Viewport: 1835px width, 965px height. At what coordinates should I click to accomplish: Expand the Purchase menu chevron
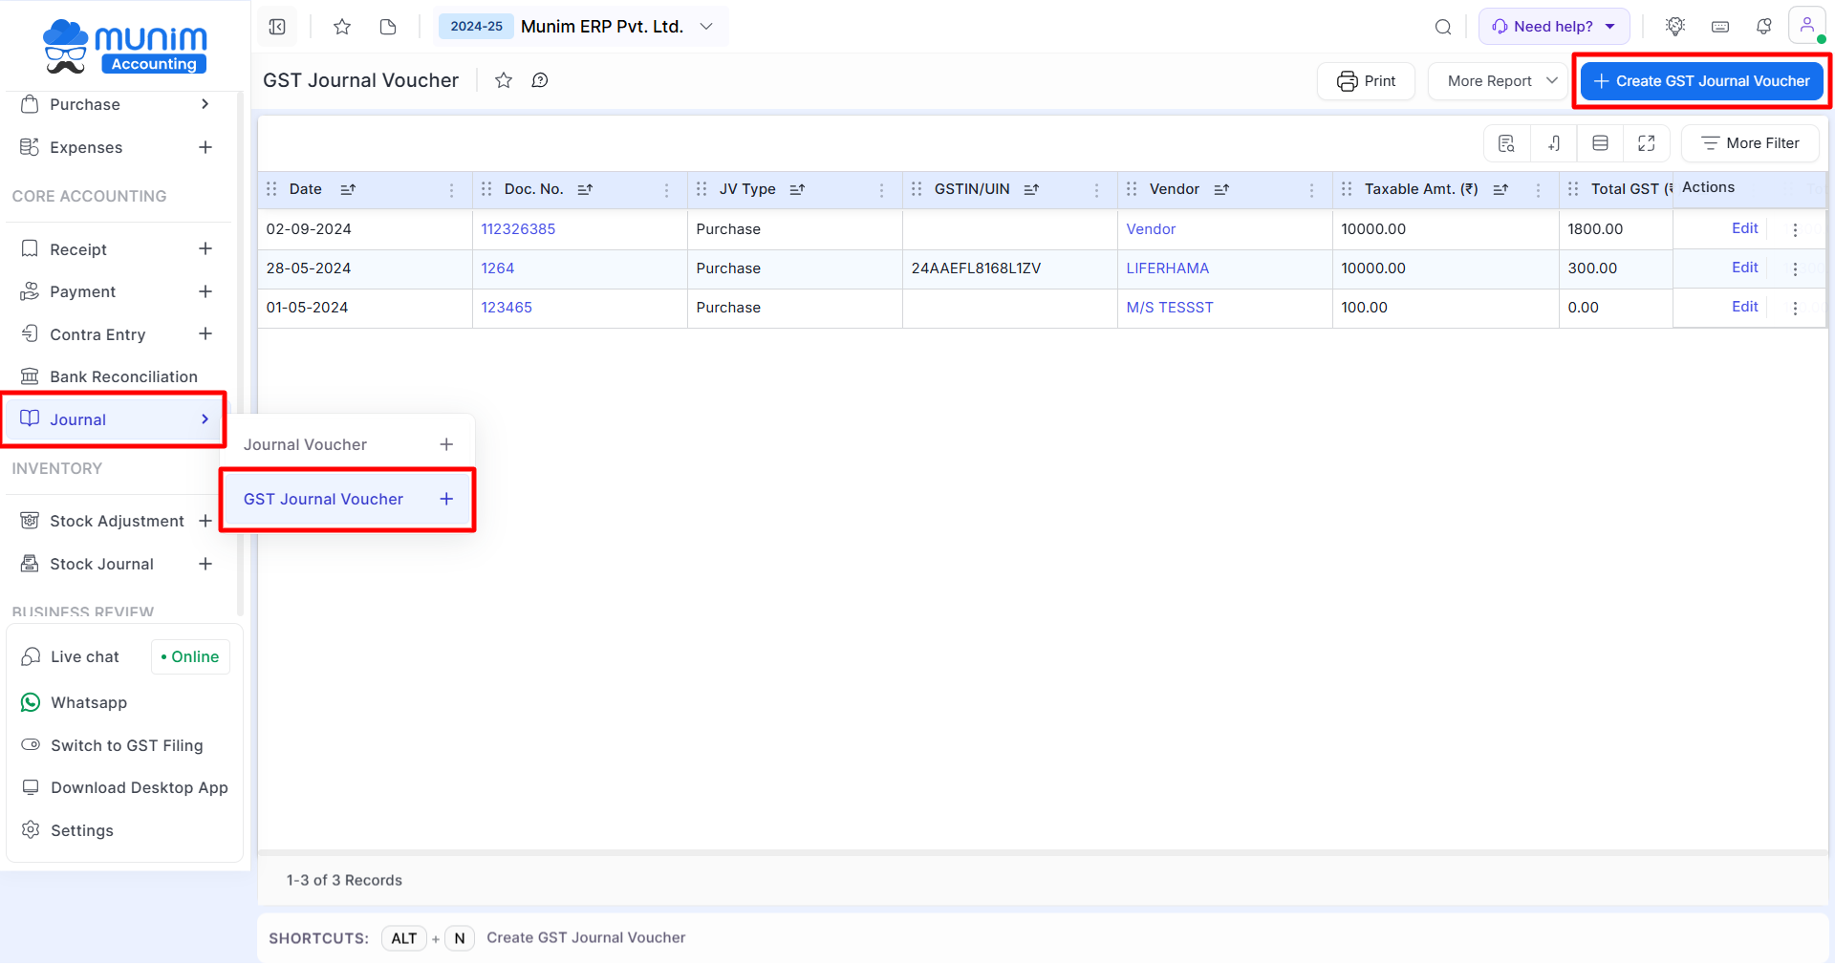[x=205, y=104]
